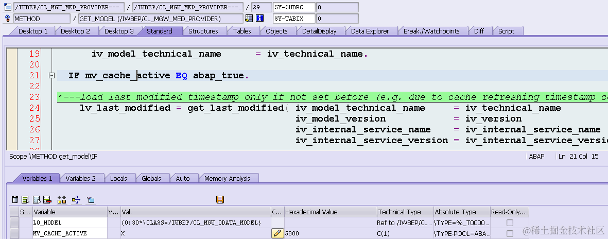Switch to Globals tab
Viewport: 608px width, 239px height.
point(151,178)
